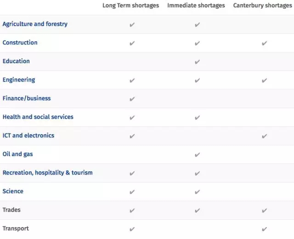Screen dimensions: 294x239
Task: Click Finance/business Long Term checkmark
Action: tap(132, 99)
